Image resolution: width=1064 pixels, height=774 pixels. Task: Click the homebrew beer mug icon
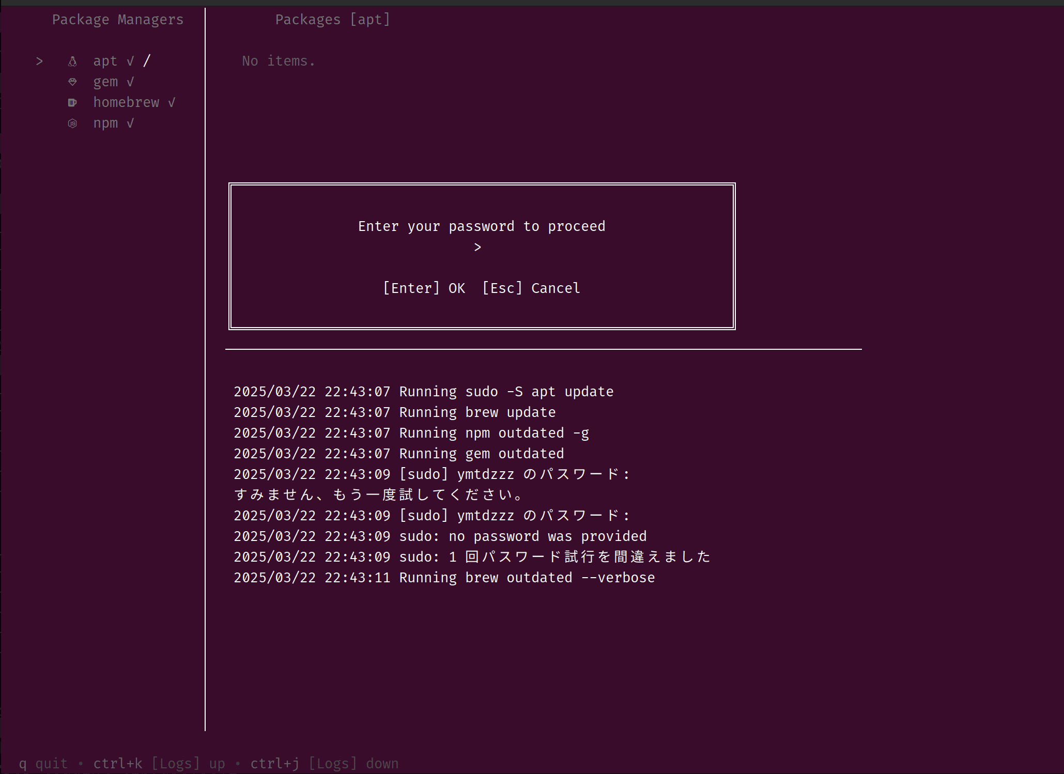tap(72, 102)
